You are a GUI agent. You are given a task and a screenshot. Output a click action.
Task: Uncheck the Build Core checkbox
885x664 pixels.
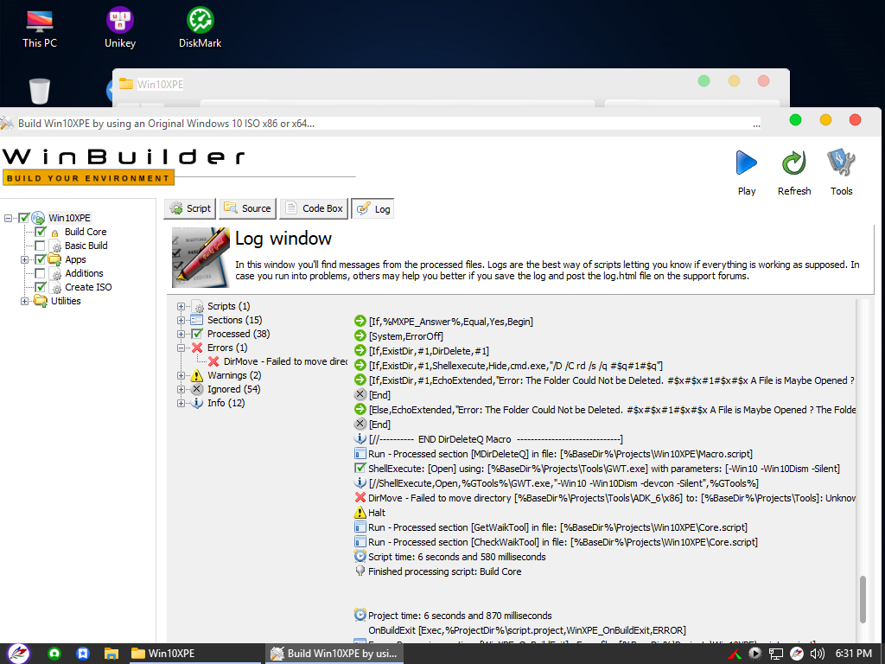[40, 232]
